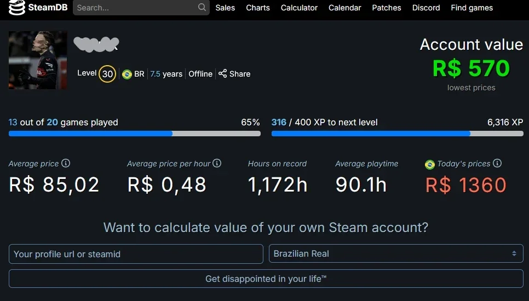
Task: Click the Share icon next to Offline
Action: (223, 73)
